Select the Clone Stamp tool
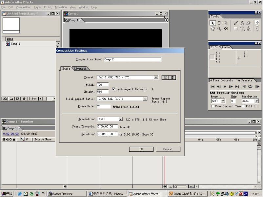 242,23
